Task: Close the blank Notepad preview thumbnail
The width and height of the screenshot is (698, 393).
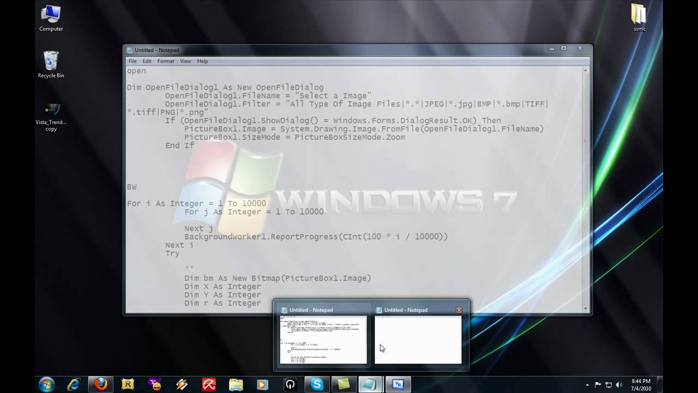Action: point(459,310)
